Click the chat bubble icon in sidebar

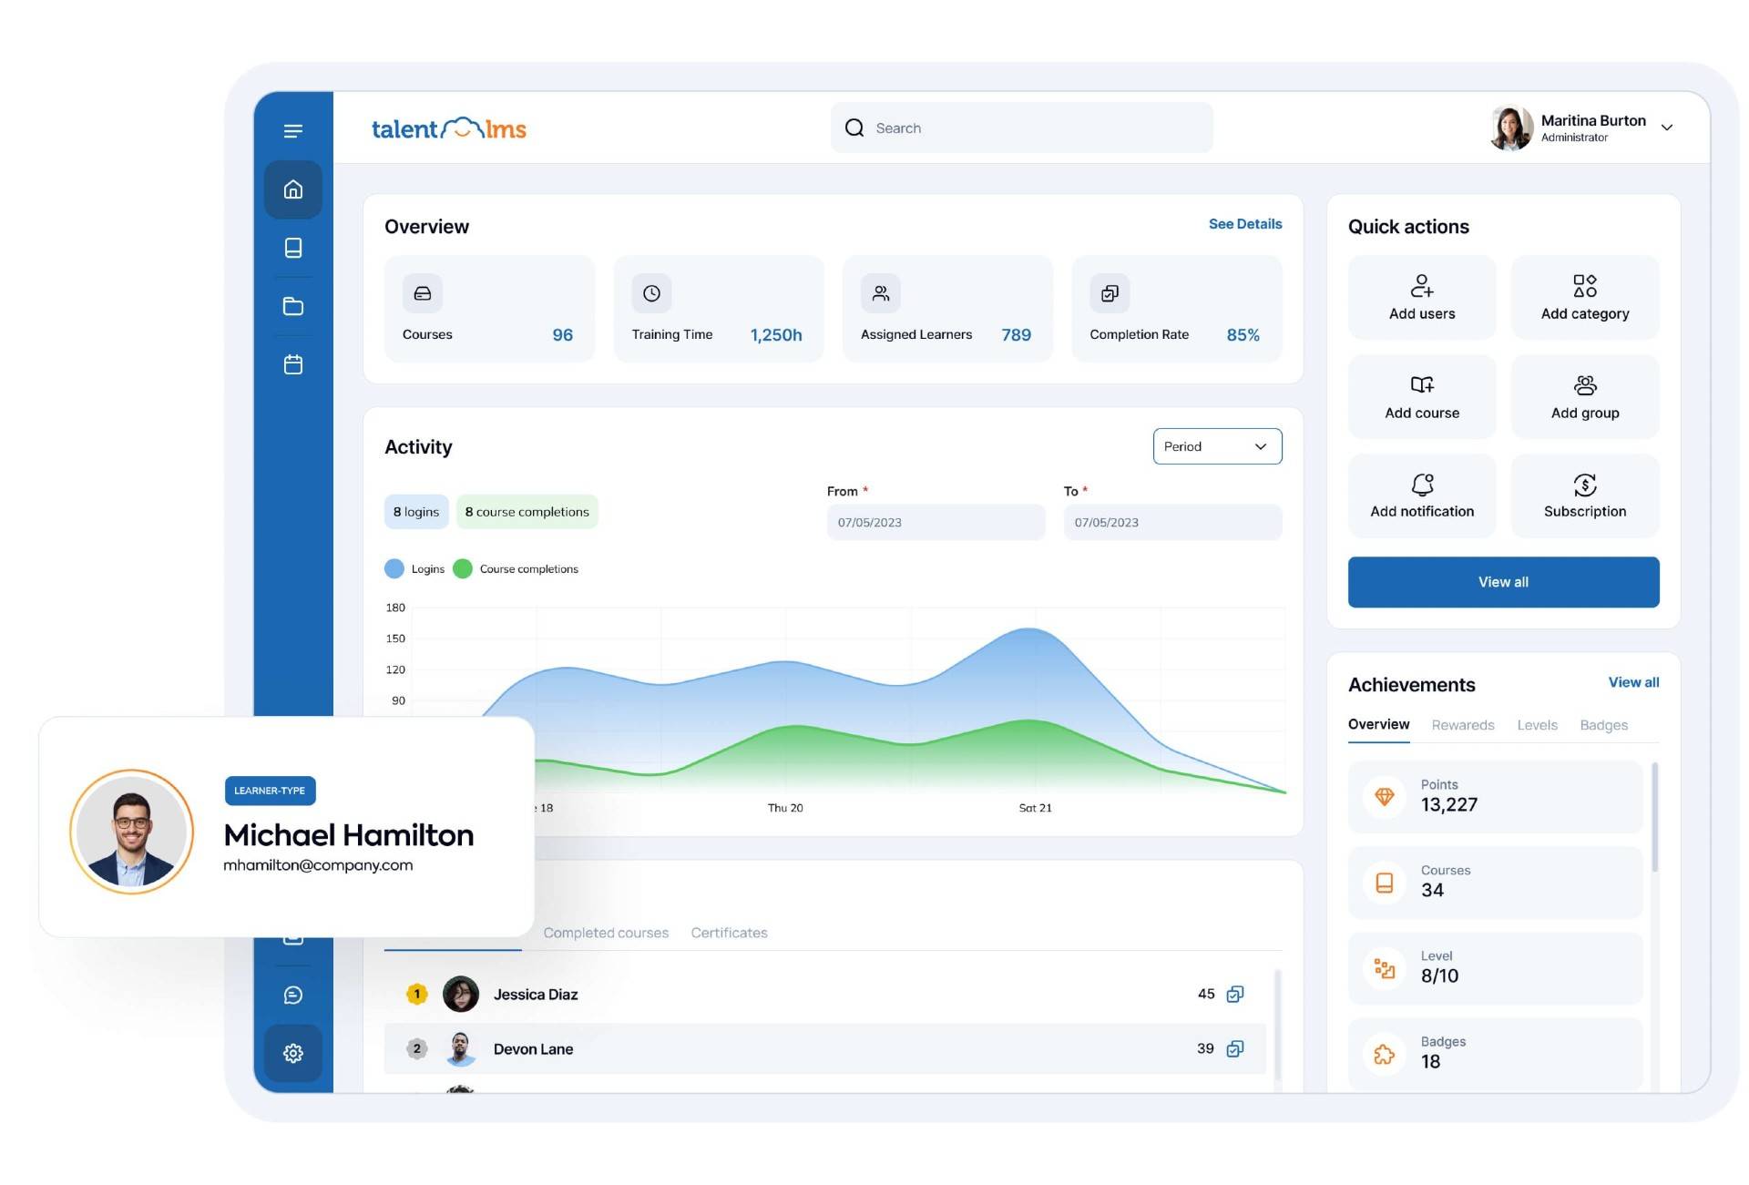pos(292,995)
